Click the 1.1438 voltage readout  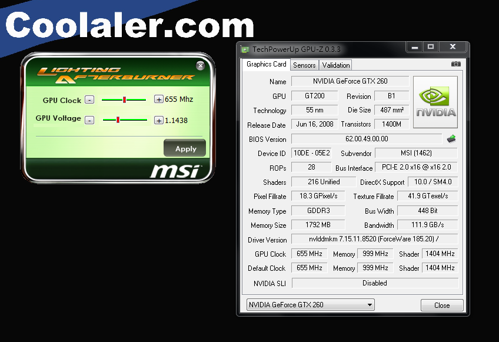pyautogui.click(x=176, y=120)
